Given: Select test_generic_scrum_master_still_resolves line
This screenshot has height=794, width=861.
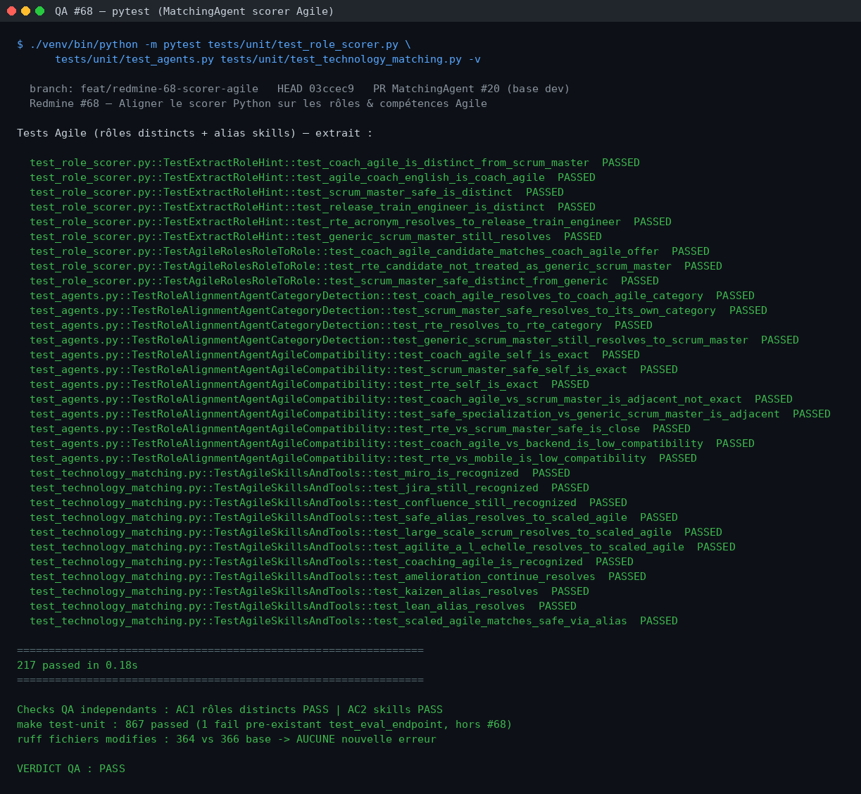Looking at the screenshot, I should point(315,237).
